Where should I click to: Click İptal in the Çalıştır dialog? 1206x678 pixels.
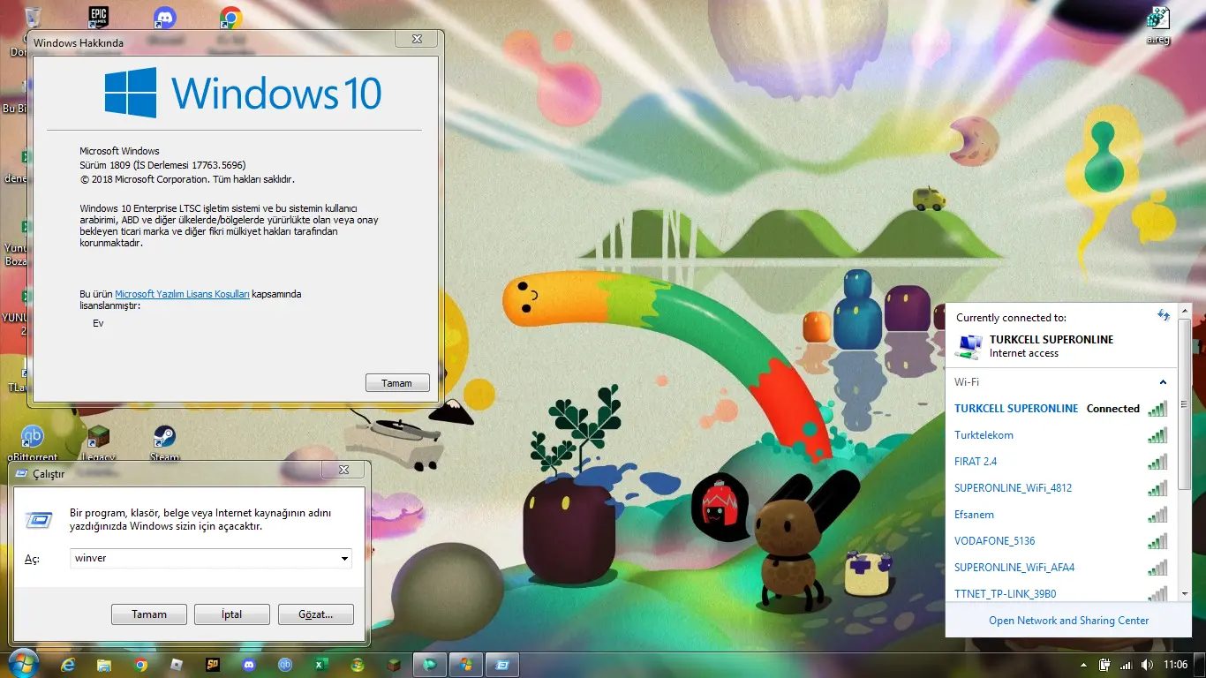(x=232, y=614)
